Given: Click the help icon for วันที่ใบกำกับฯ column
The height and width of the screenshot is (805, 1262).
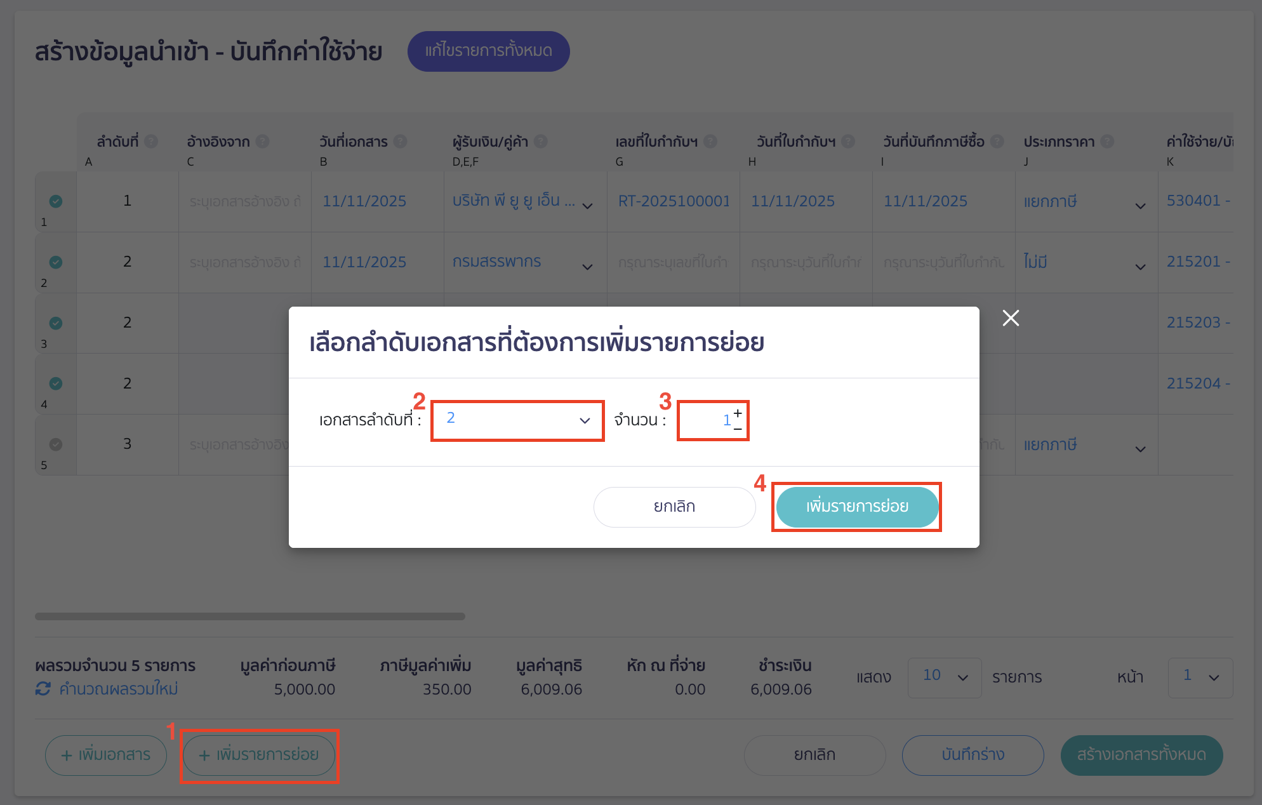Looking at the screenshot, I should [x=849, y=142].
